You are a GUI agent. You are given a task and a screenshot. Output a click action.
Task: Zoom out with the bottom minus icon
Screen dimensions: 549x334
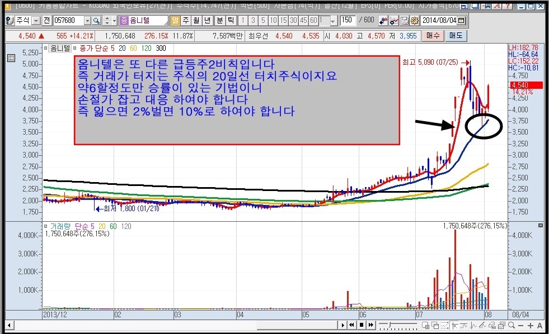520,326
